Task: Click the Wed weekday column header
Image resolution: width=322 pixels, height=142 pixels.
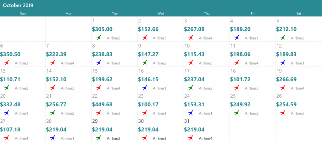Action: (161, 13)
